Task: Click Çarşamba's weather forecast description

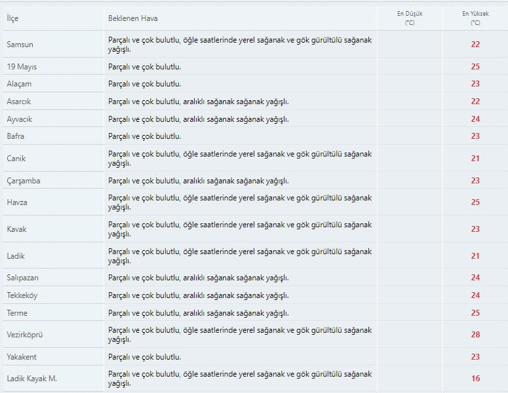Action: click(198, 181)
